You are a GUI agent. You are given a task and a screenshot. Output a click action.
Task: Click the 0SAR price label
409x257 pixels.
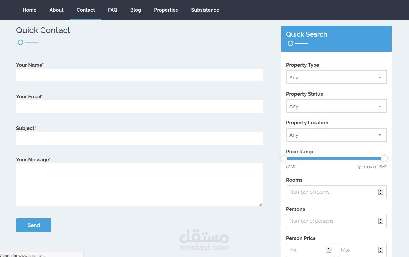pyautogui.click(x=291, y=167)
